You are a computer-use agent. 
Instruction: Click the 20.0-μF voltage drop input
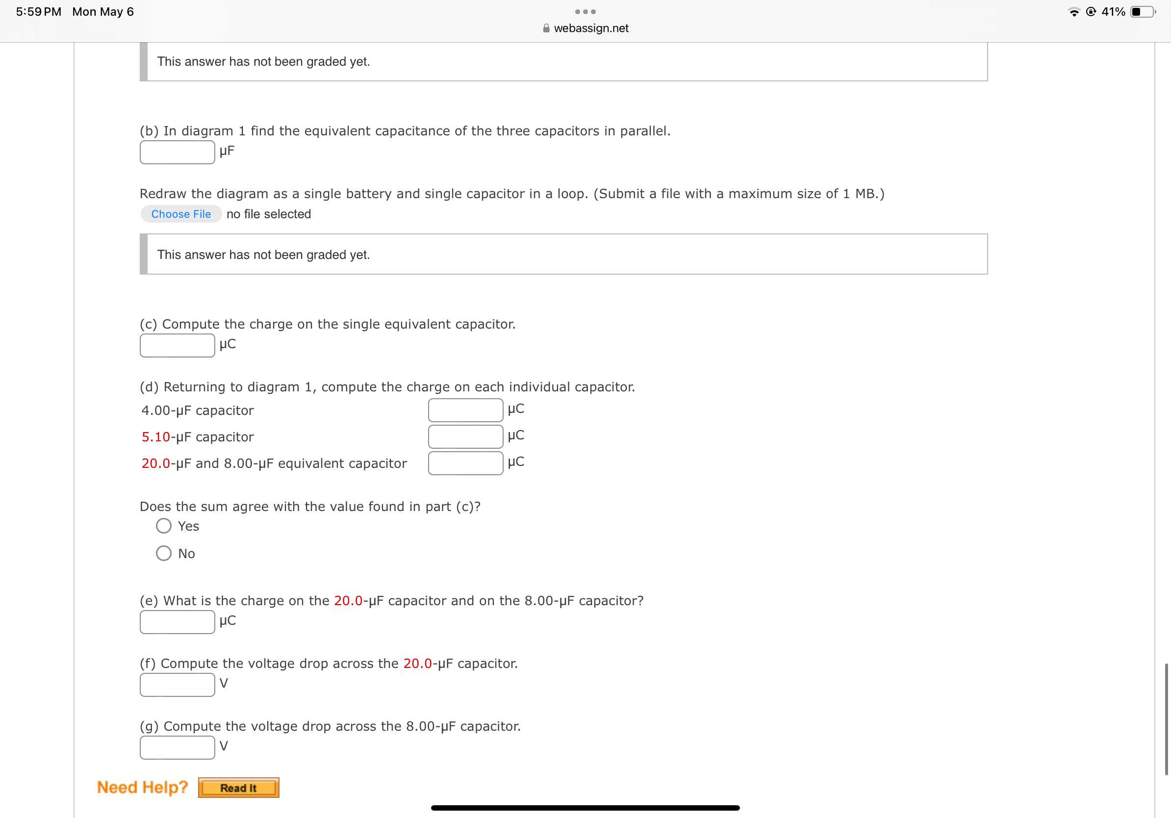pos(178,685)
